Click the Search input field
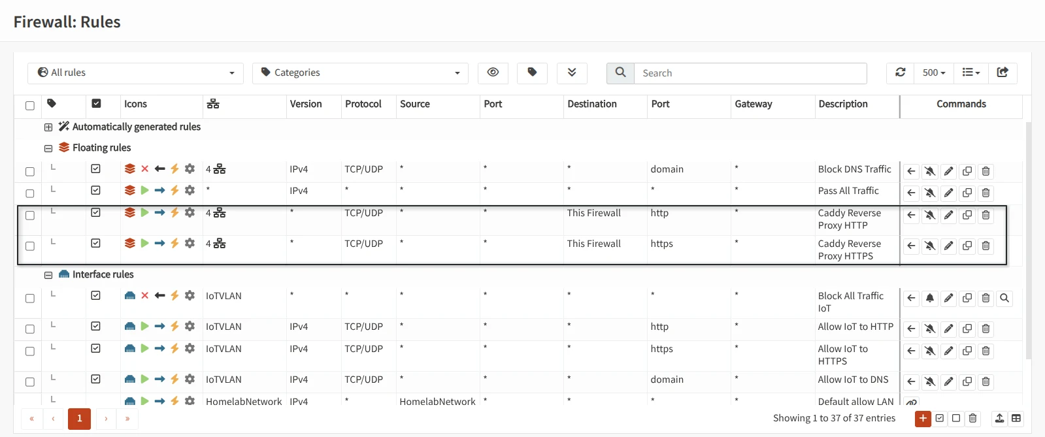Image resolution: width=1045 pixels, height=437 pixels. pyautogui.click(x=750, y=73)
